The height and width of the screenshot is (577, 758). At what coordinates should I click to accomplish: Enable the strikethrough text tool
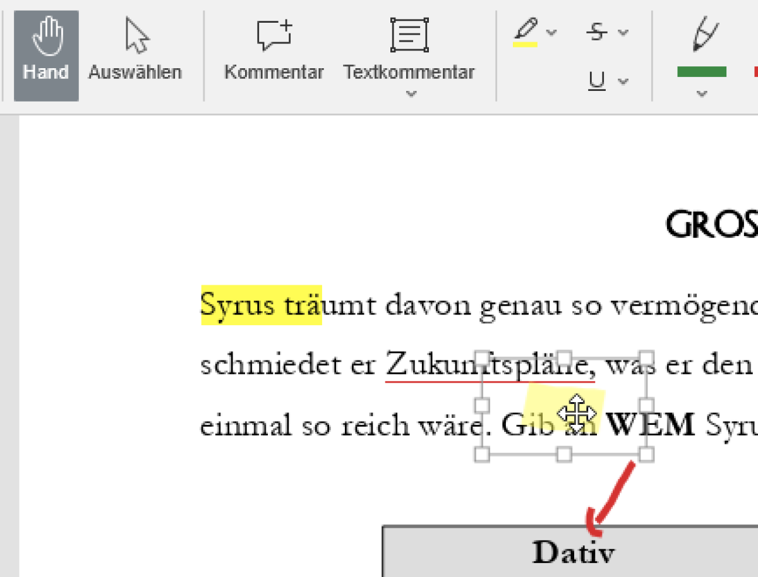(x=596, y=32)
